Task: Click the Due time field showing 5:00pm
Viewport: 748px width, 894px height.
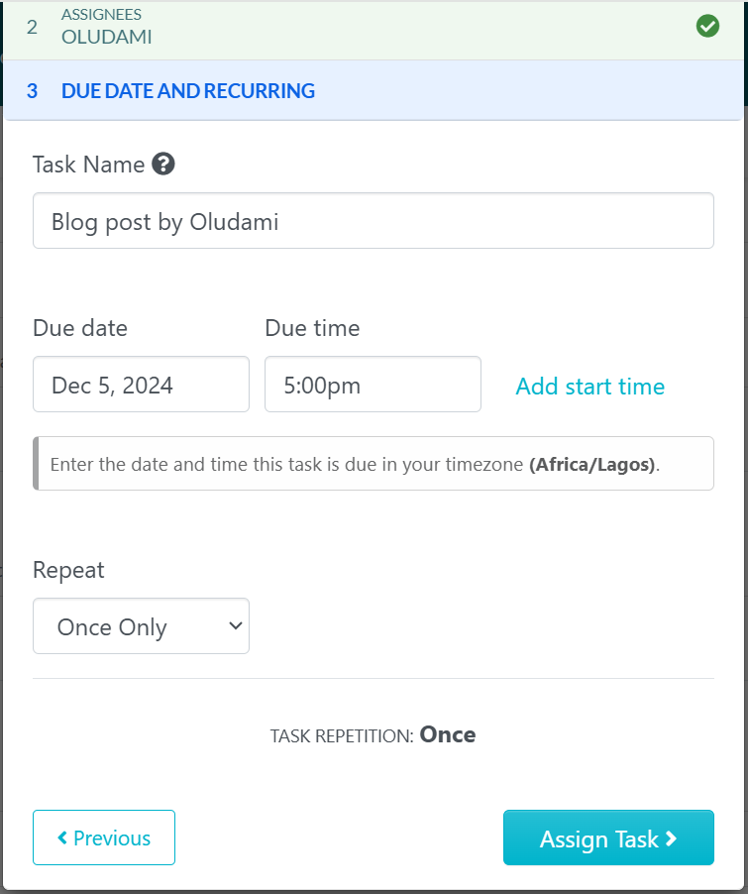Action: (373, 385)
